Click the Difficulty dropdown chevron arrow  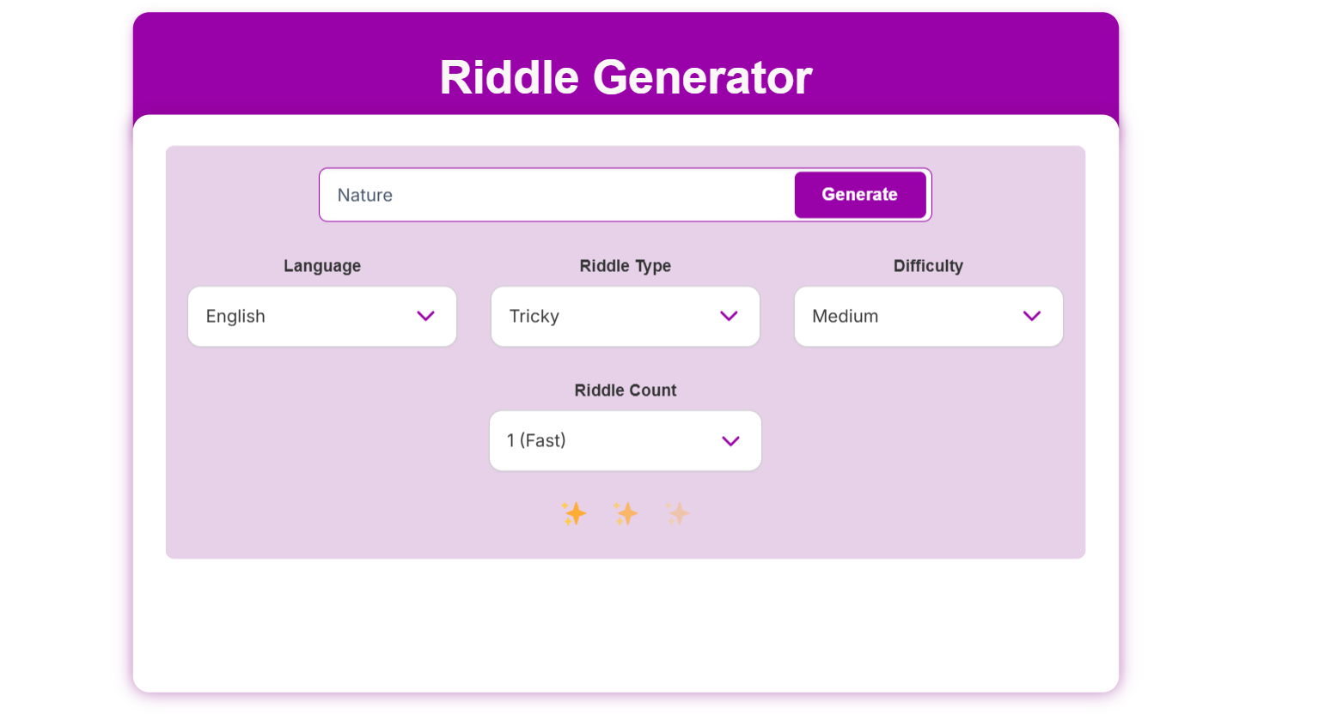pos(1032,316)
